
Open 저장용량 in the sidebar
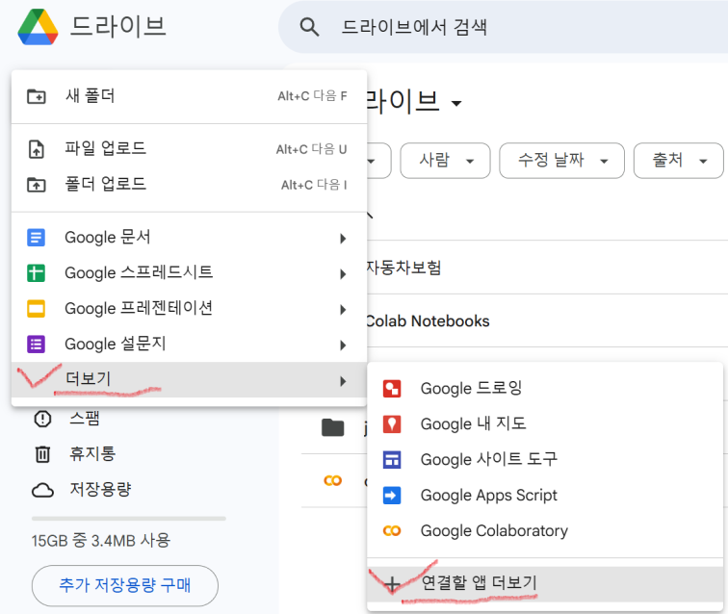tap(101, 490)
